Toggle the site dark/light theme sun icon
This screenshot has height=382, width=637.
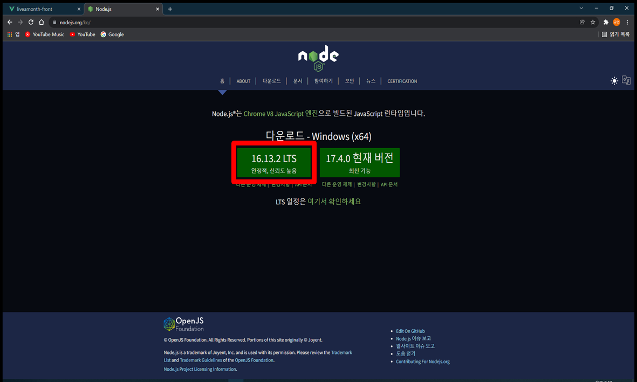(614, 81)
